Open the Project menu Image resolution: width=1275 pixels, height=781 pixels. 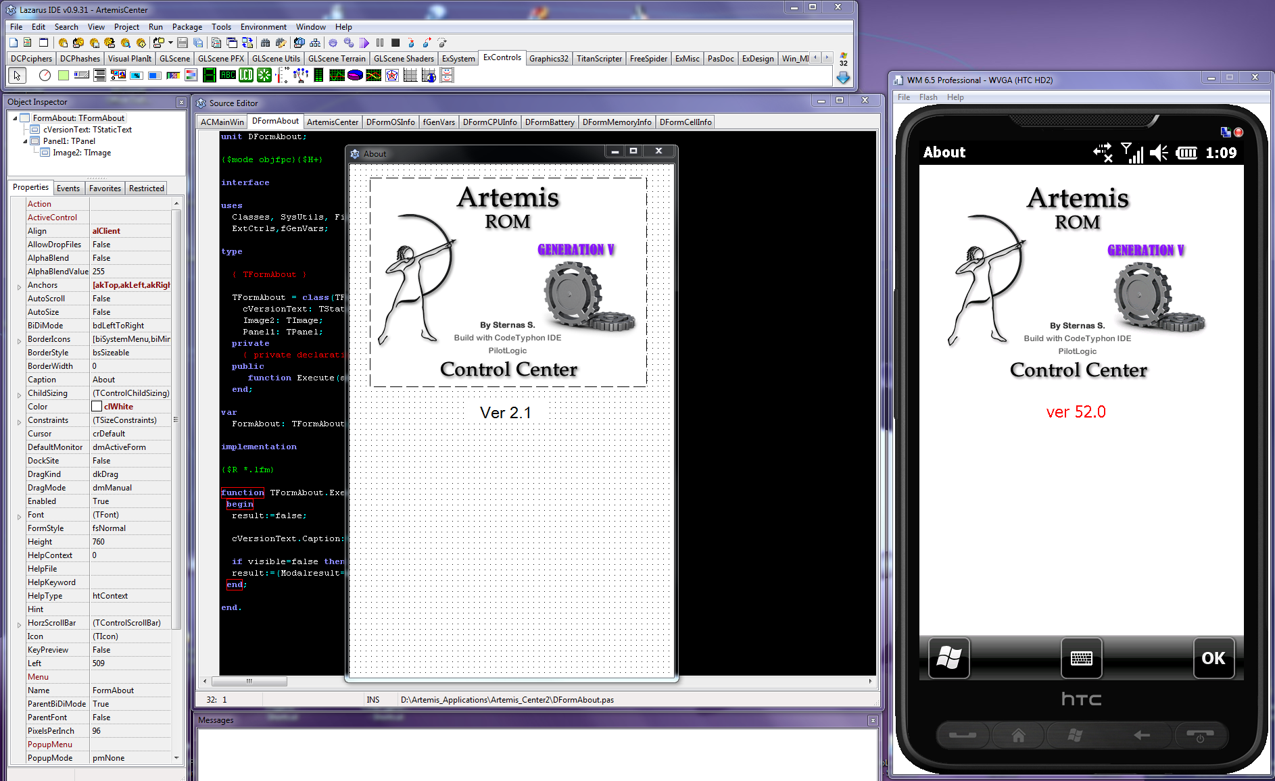pyautogui.click(x=126, y=27)
